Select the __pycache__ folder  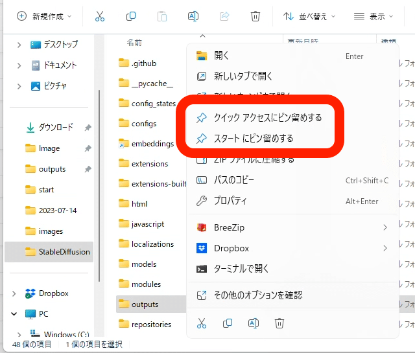tap(146, 84)
